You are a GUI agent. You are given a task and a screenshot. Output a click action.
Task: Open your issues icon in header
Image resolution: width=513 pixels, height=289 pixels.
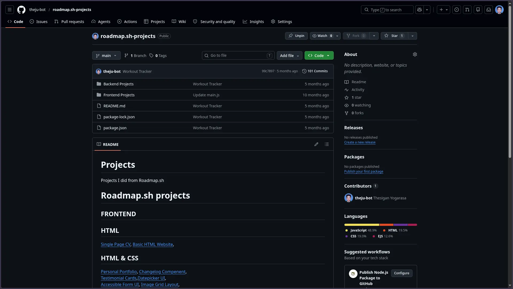(457, 10)
